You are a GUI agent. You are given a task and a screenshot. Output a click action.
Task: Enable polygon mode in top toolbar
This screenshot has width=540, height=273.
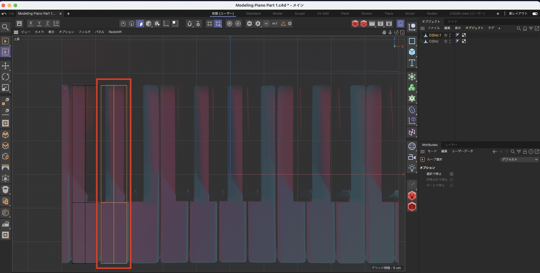click(140, 24)
